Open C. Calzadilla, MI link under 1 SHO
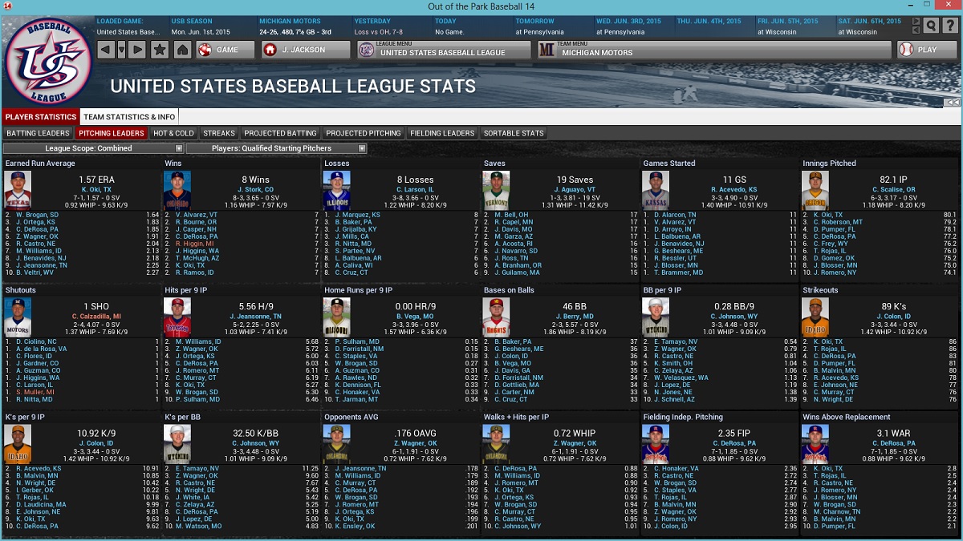 coord(96,317)
